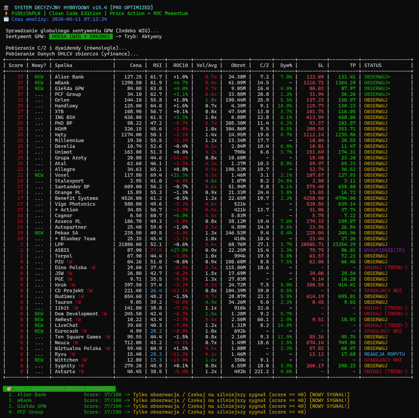The image size is (419, 418).
Task: Click the !W marker after Ten Square Games
Action: coord(107,337)
